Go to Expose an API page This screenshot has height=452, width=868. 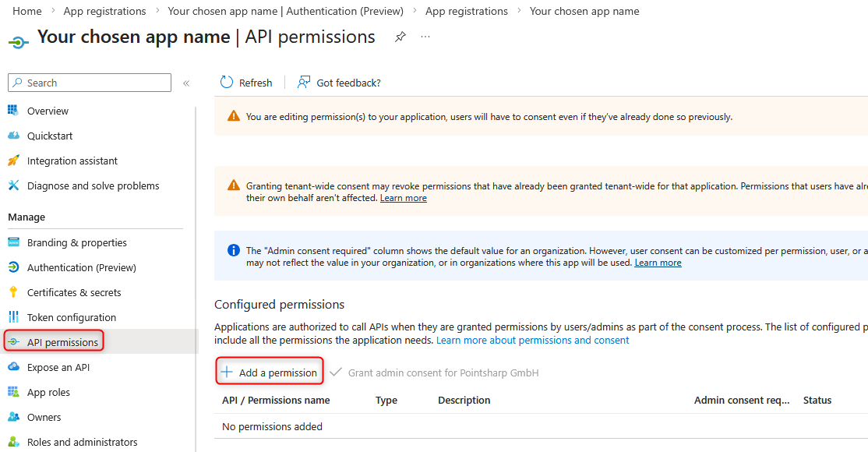(x=58, y=367)
